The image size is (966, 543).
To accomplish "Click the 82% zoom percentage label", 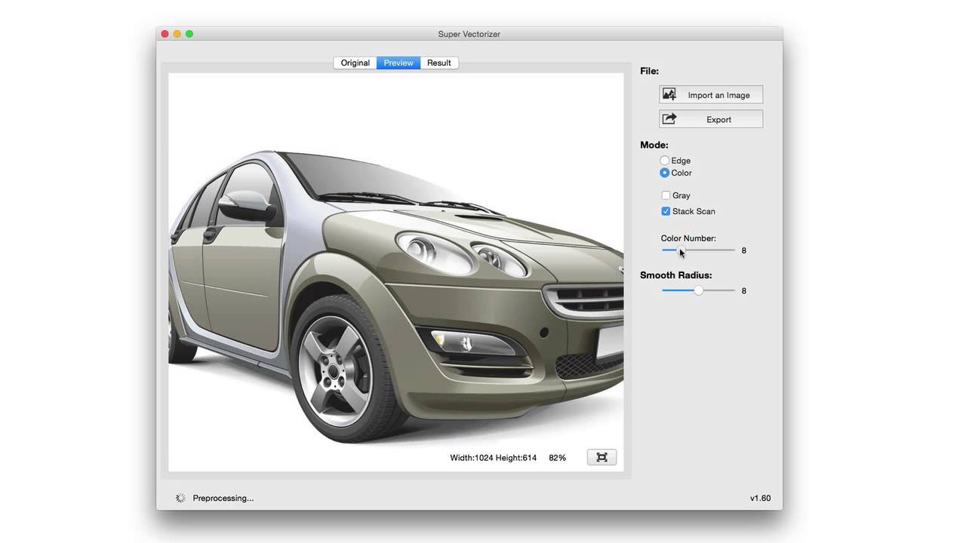I will pos(557,457).
